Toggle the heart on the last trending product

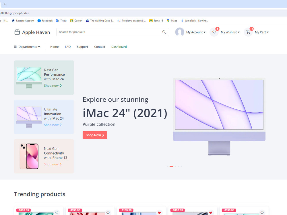pyautogui.click(x=262, y=212)
